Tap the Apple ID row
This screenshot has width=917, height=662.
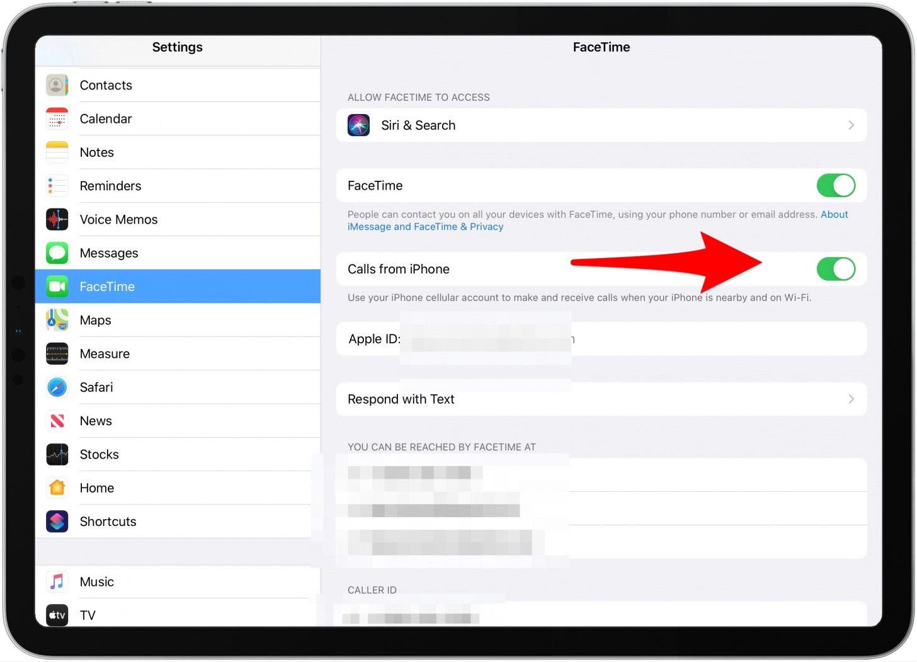(601, 339)
